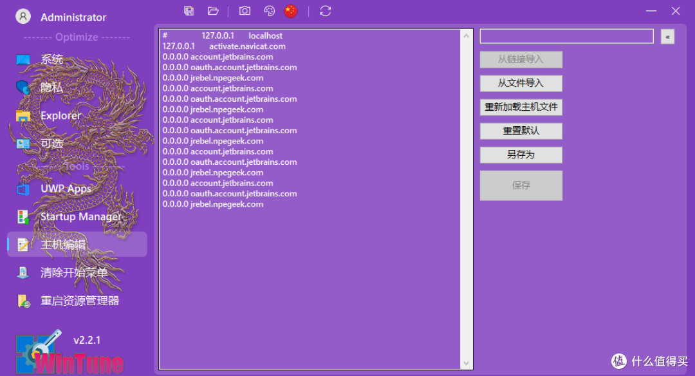695x376 pixels.
Task: Click the scrollbar up arrow in hosts editor
Action: click(x=467, y=36)
